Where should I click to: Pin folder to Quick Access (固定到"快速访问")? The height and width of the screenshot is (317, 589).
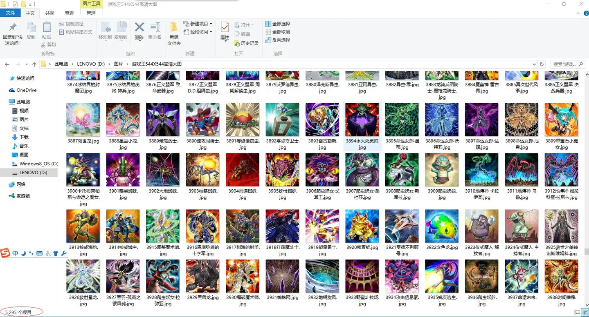click(13, 33)
